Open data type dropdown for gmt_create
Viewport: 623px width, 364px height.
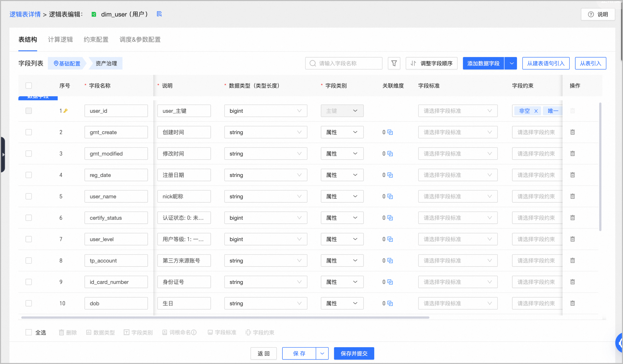click(x=266, y=132)
